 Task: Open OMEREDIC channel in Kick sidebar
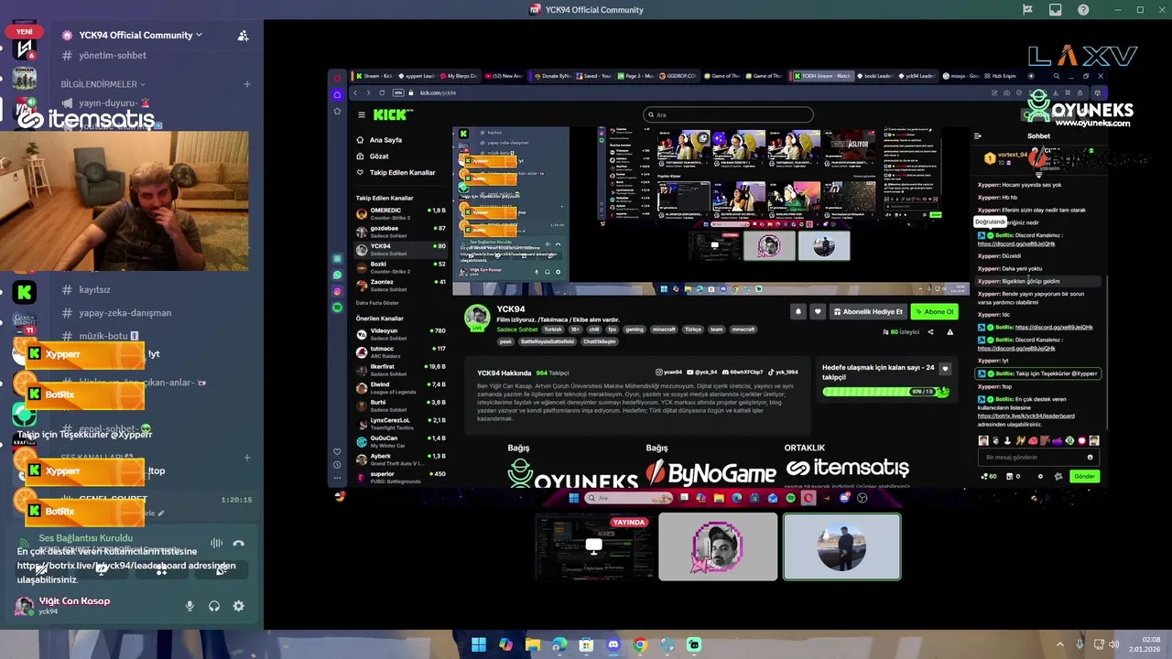[401, 213]
